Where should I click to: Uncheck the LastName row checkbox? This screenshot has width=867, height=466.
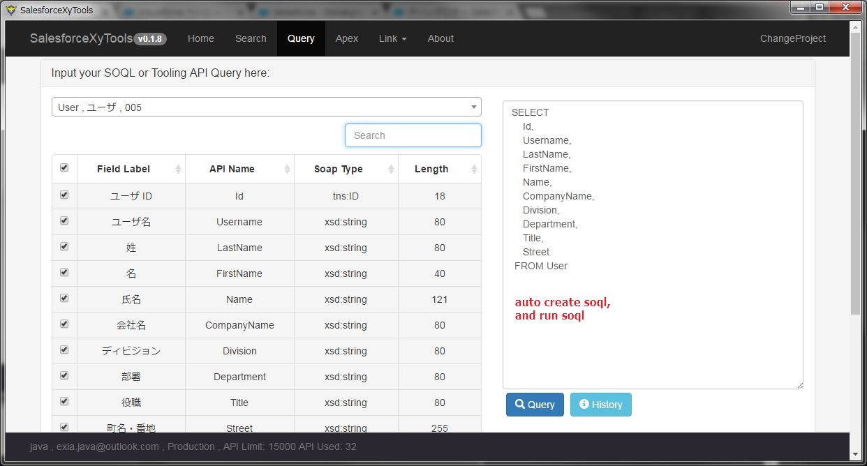[x=64, y=246]
